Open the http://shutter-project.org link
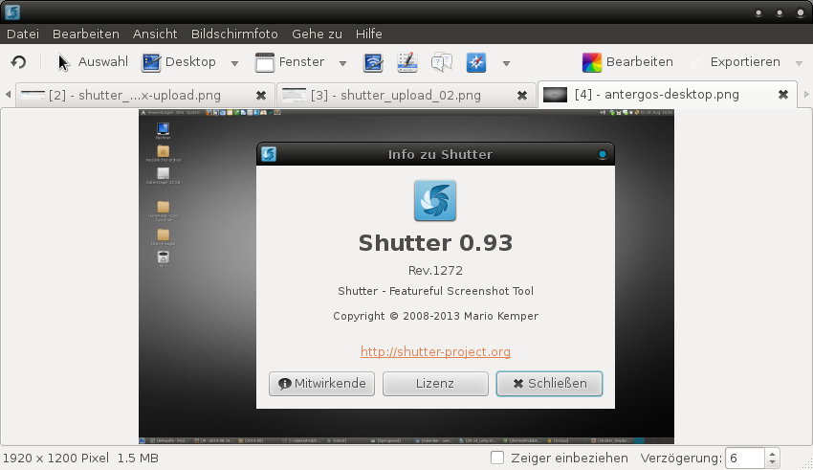 click(435, 351)
